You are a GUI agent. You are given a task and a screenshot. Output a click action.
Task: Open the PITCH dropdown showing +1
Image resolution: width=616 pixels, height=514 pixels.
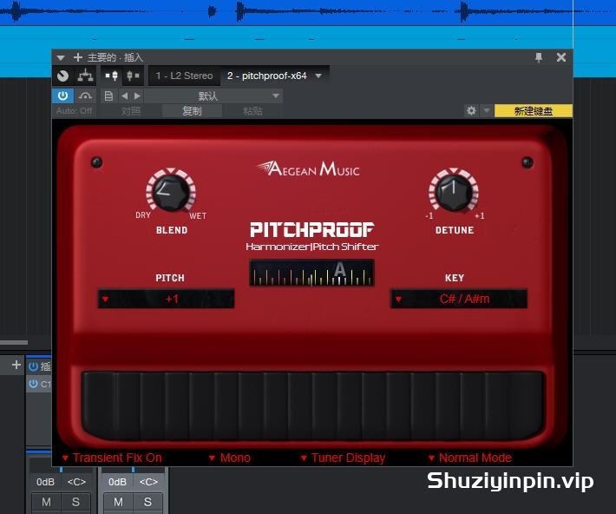(166, 299)
